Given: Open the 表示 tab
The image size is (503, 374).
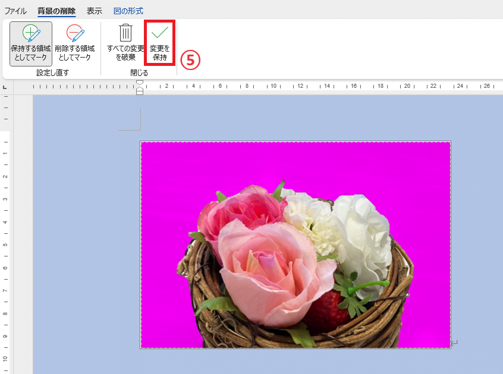Looking at the screenshot, I should coord(95,11).
